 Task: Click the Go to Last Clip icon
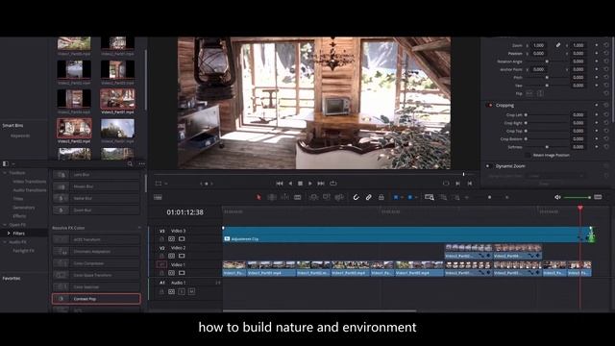[x=470, y=184]
